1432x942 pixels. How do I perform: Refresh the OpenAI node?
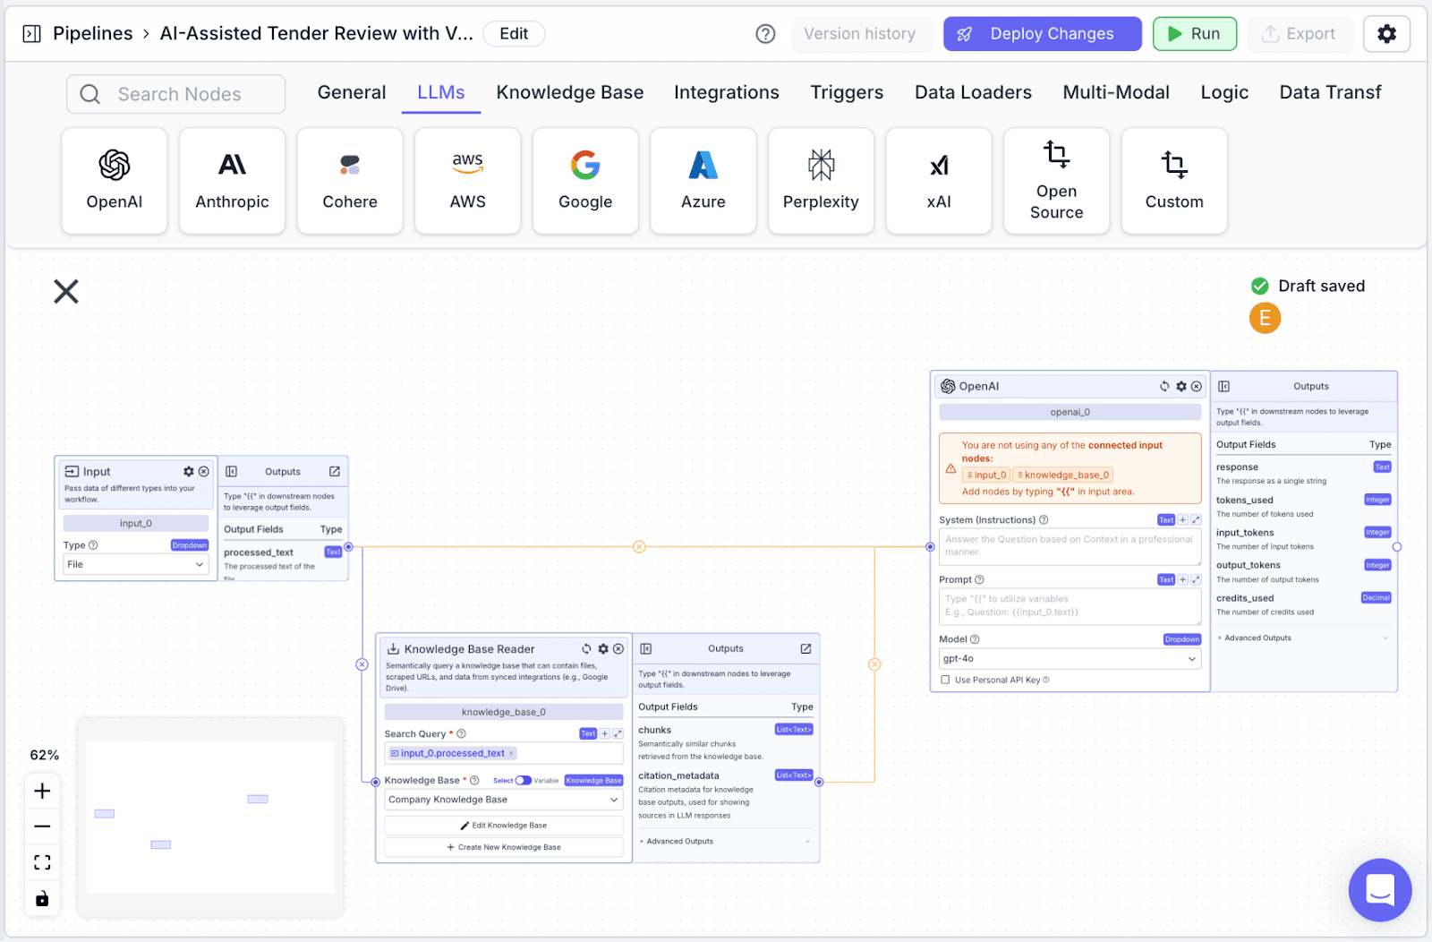(x=1164, y=386)
